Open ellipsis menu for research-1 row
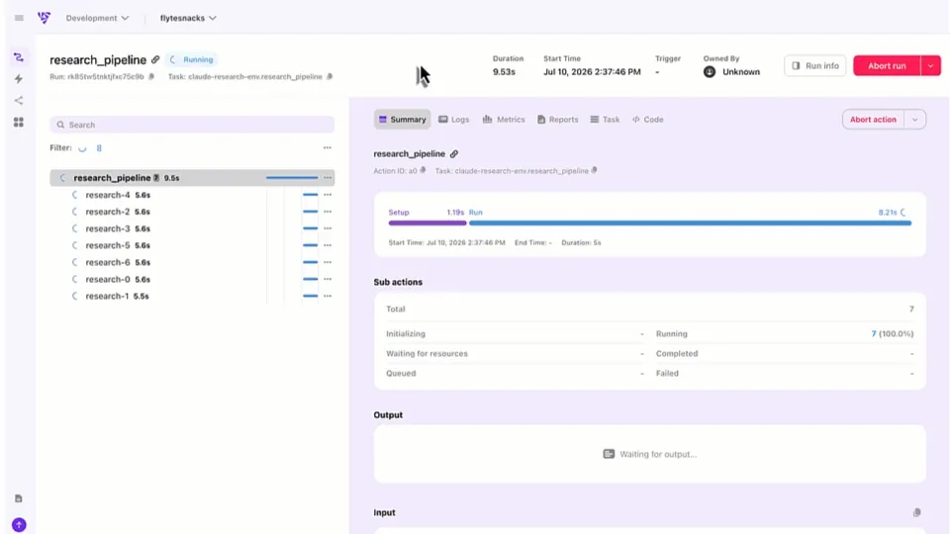The width and height of the screenshot is (950, 534). coord(328,296)
